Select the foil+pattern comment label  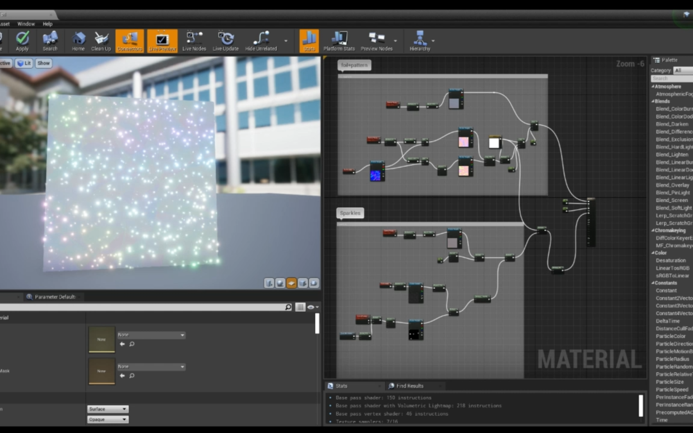pos(354,65)
